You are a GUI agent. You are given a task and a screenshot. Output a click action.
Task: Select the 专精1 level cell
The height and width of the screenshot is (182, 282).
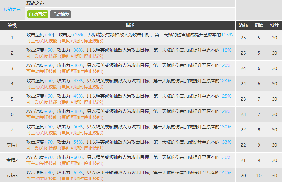tap(12, 145)
